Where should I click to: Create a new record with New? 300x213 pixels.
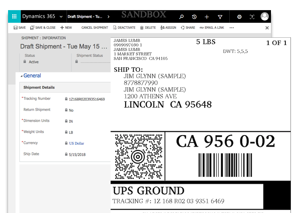[x=66, y=28]
